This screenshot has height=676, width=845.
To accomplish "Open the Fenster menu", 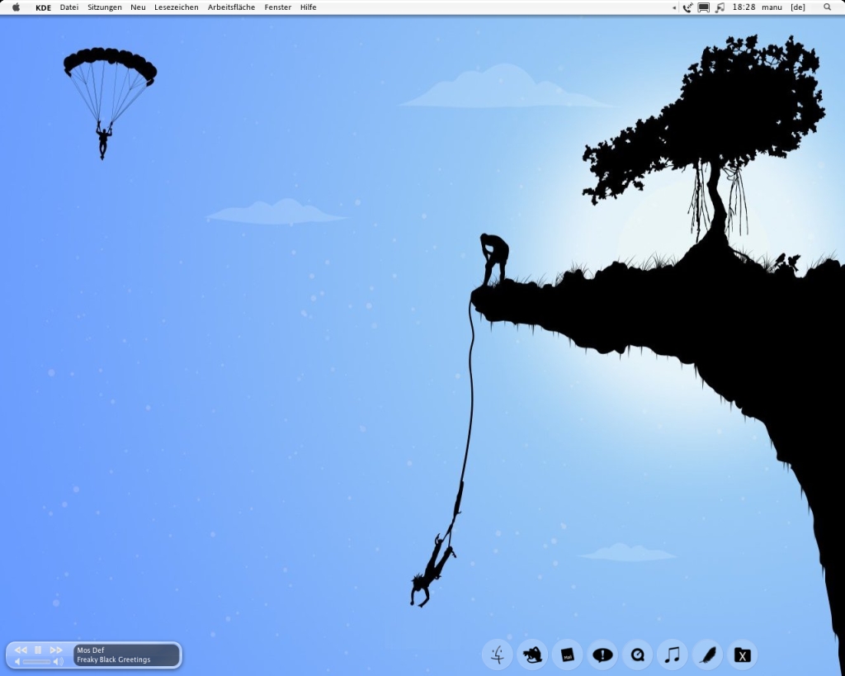I will pos(277,7).
